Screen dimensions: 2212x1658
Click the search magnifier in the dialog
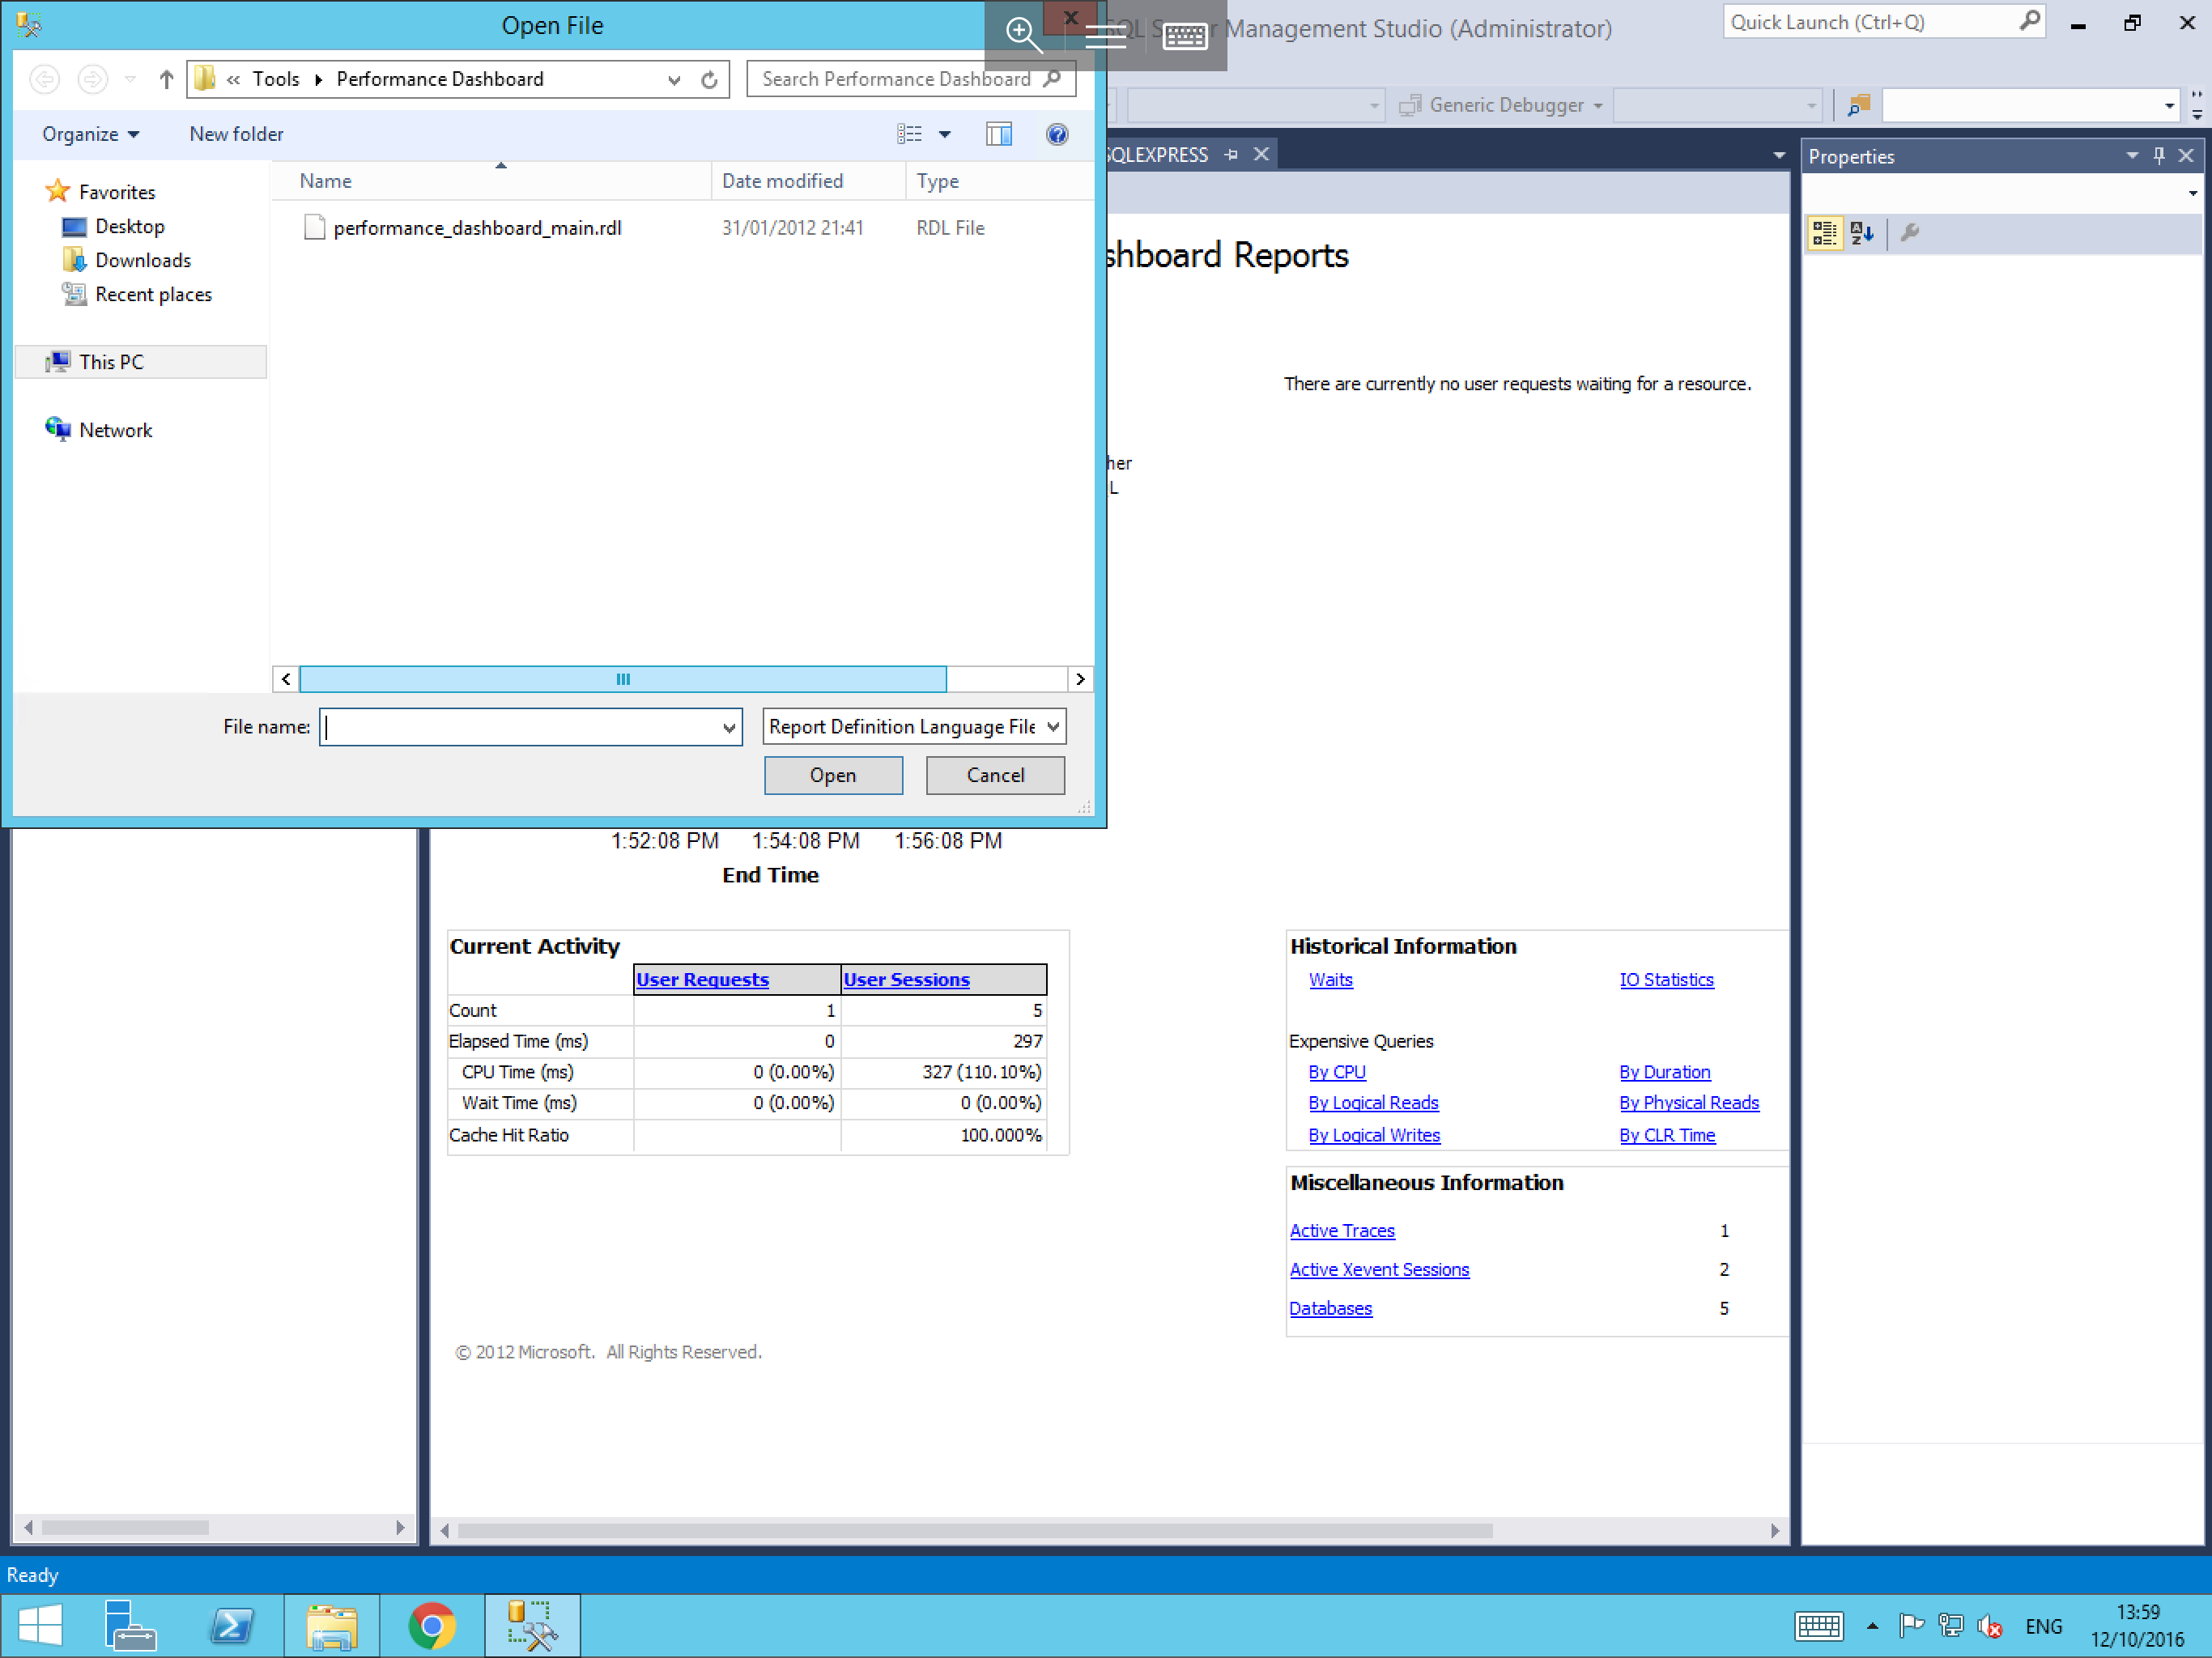(1052, 78)
